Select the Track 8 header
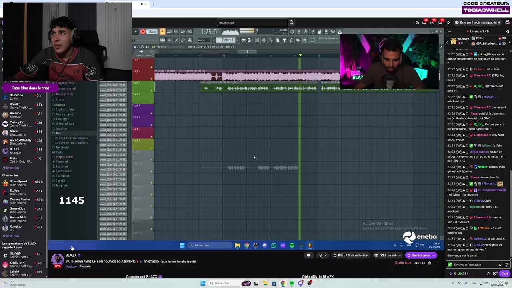Viewport: 512px width, 288px height. coord(143,144)
